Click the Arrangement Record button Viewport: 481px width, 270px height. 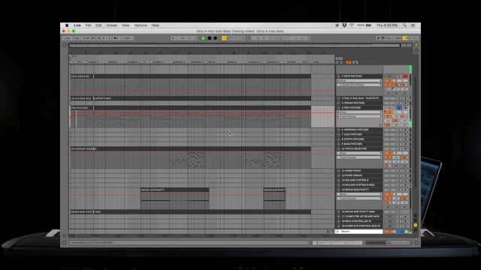(x=216, y=38)
